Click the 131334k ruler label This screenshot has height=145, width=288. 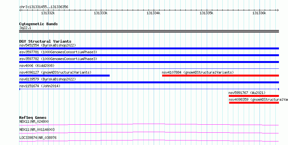153,13
